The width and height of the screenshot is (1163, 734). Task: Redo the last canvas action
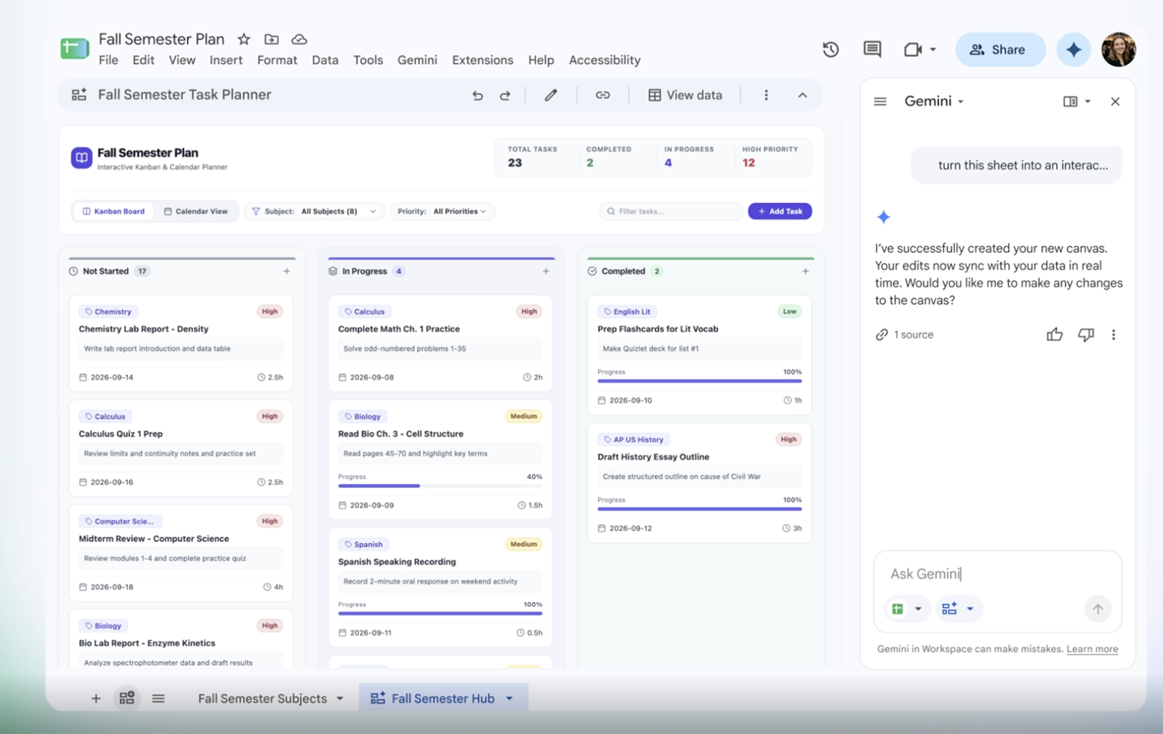tap(505, 95)
